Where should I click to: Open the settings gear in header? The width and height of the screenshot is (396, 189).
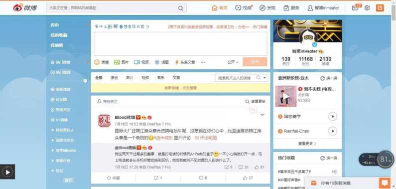pos(367,8)
